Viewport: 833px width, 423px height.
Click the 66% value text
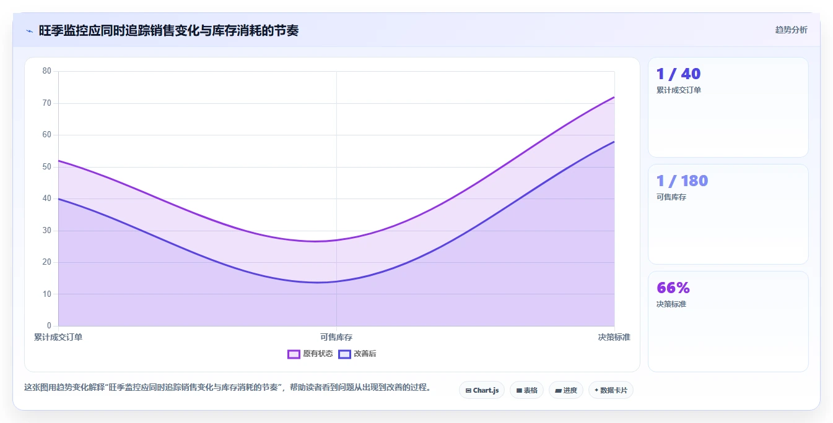[x=673, y=288]
